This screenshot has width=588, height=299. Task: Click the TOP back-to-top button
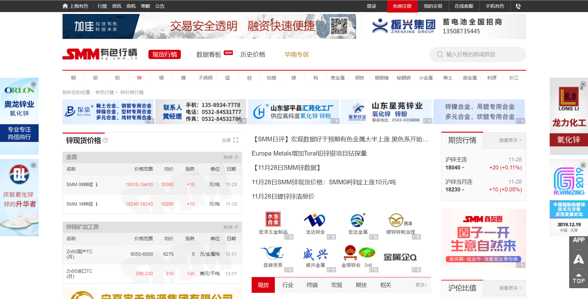point(578,278)
